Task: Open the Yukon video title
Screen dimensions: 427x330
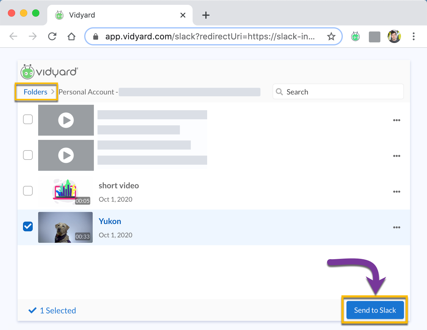Action: point(110,221)
